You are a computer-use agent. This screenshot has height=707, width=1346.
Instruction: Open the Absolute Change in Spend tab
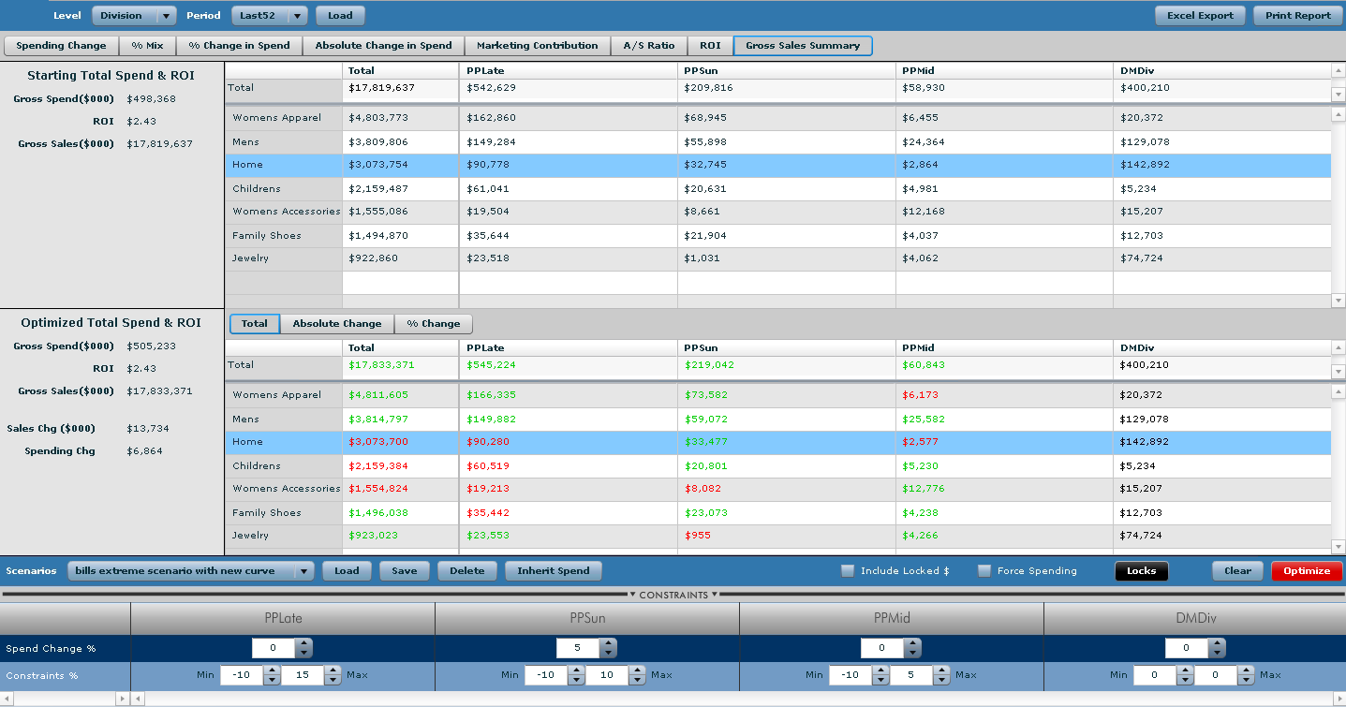[383, 45]
